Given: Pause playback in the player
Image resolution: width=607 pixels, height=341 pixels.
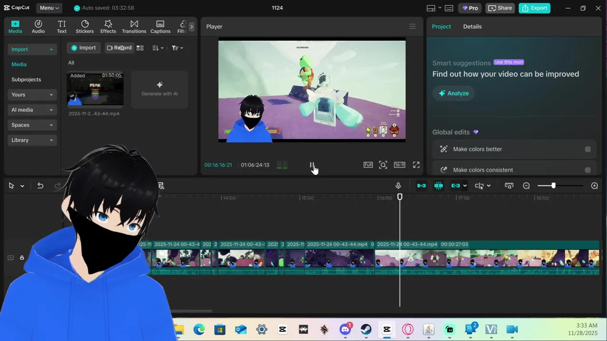Looking at the screenshot, I should click(312, 165).
